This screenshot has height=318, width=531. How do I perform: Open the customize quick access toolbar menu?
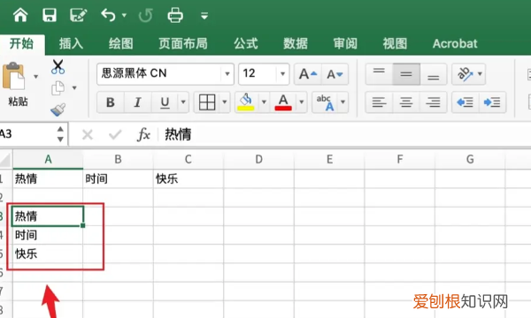204,16
